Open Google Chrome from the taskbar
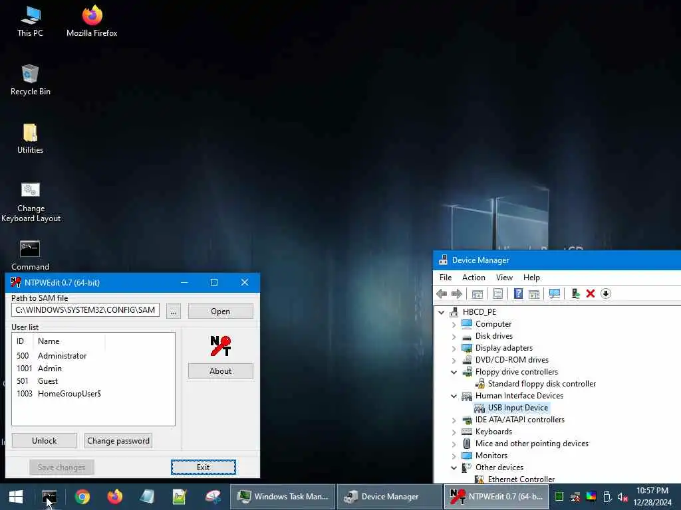Screen dimensions: 681x510 [x=82, y=497]
